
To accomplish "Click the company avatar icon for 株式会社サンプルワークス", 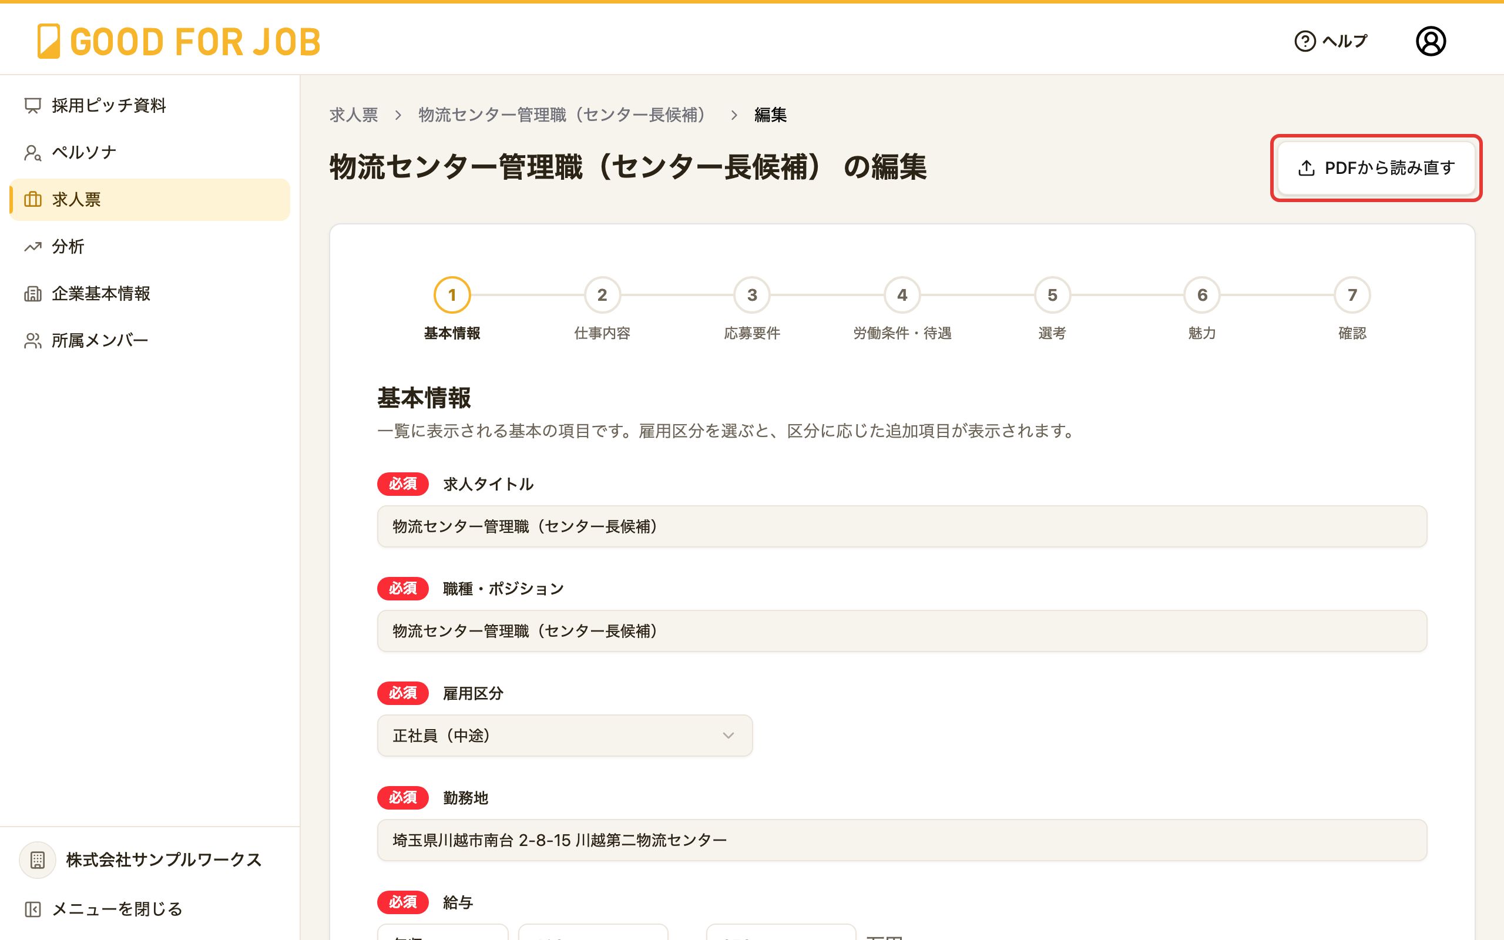I will 37,860.
